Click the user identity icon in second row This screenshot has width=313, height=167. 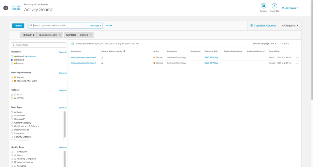102,63
